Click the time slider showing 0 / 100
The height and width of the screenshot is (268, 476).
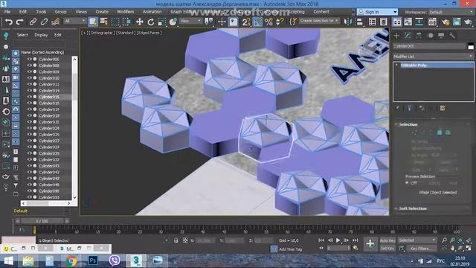pyautogui.click(x=42, y=221)
